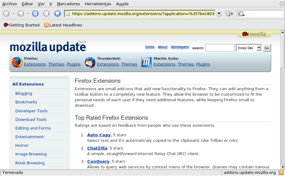The width and height of the screenshot is (285, 176).
Task: Open the Kiosk Browsing category
Action: [x=30, y=163]
